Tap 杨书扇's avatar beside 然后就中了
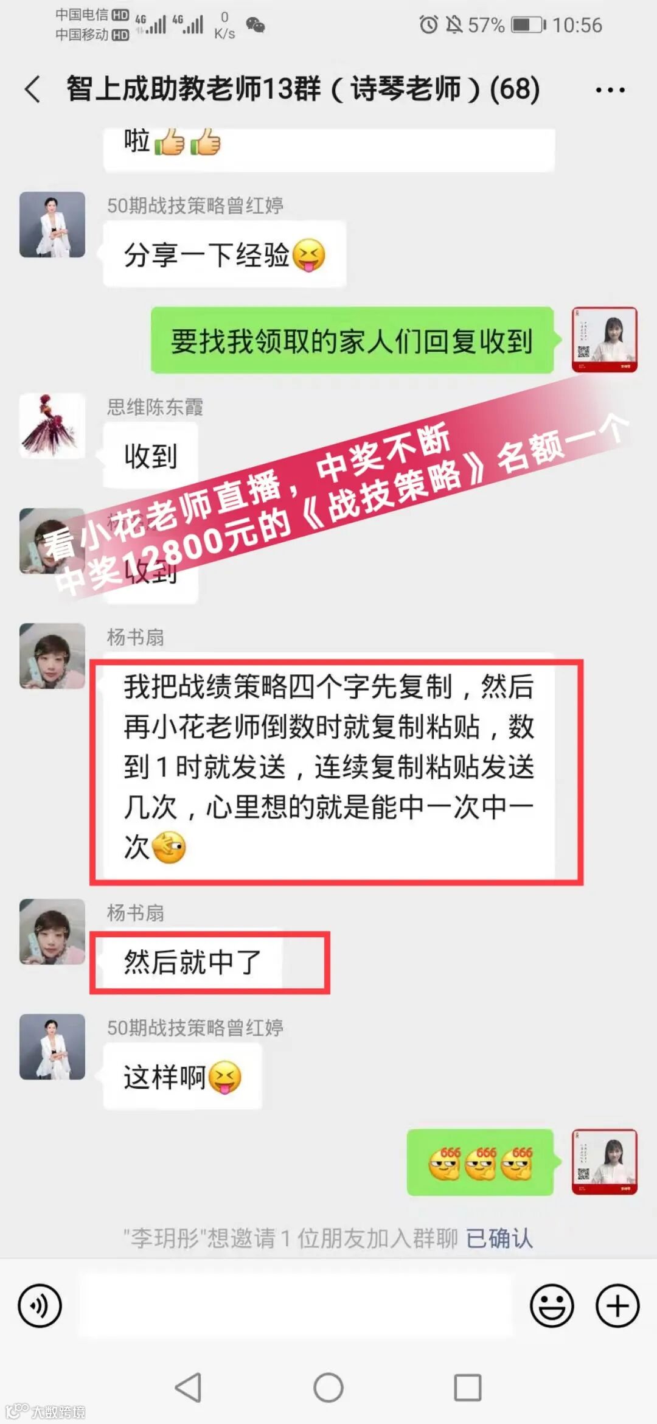Viewport: 657px width, 1424px height. click(52, 932)
